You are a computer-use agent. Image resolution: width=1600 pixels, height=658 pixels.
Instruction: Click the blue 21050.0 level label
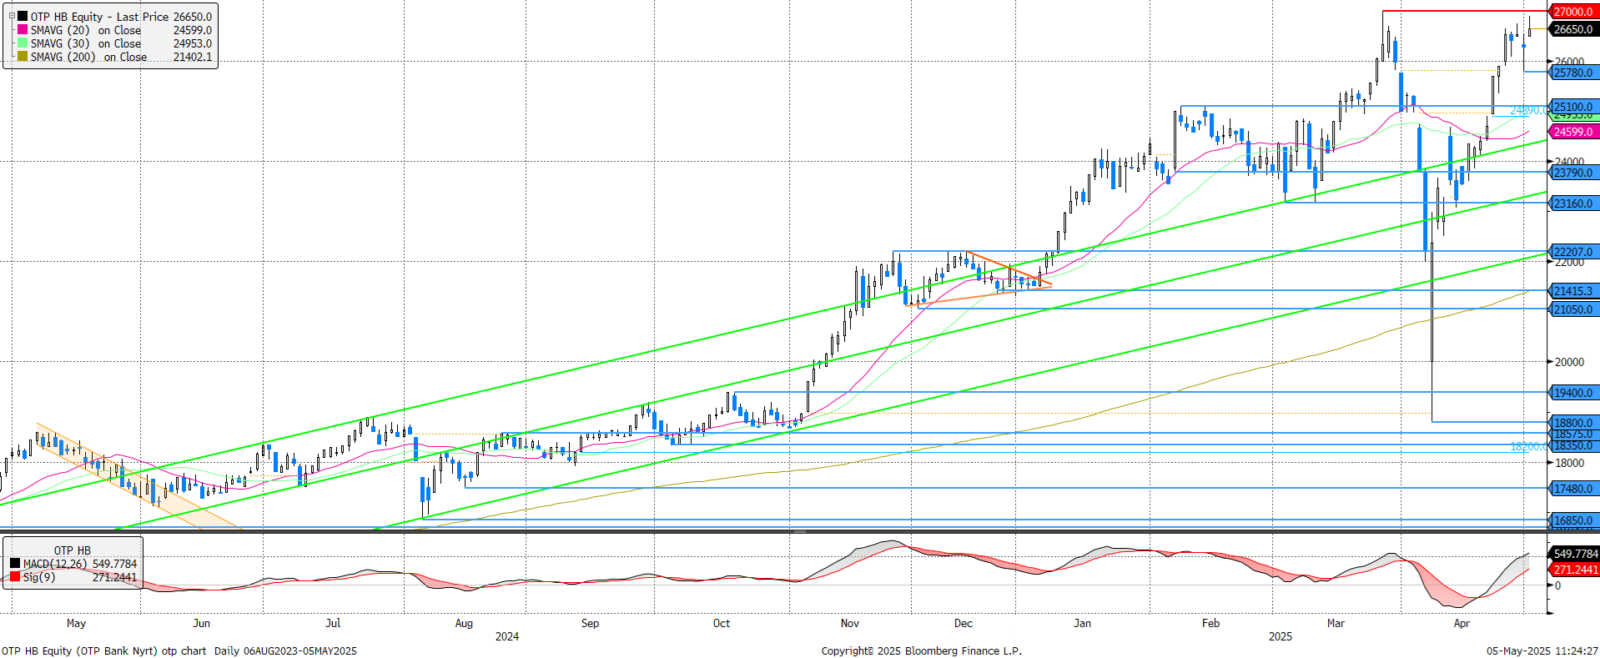[1573, 309]
